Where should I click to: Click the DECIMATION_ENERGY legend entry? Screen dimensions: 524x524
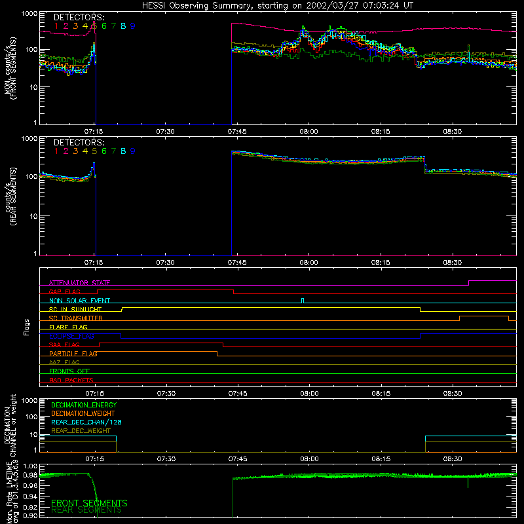[84, 405]
